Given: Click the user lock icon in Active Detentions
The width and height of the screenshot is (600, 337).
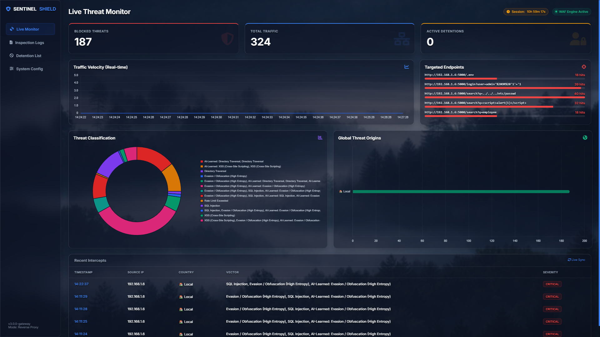Looking at the screenshot, I should click(577, 39).
